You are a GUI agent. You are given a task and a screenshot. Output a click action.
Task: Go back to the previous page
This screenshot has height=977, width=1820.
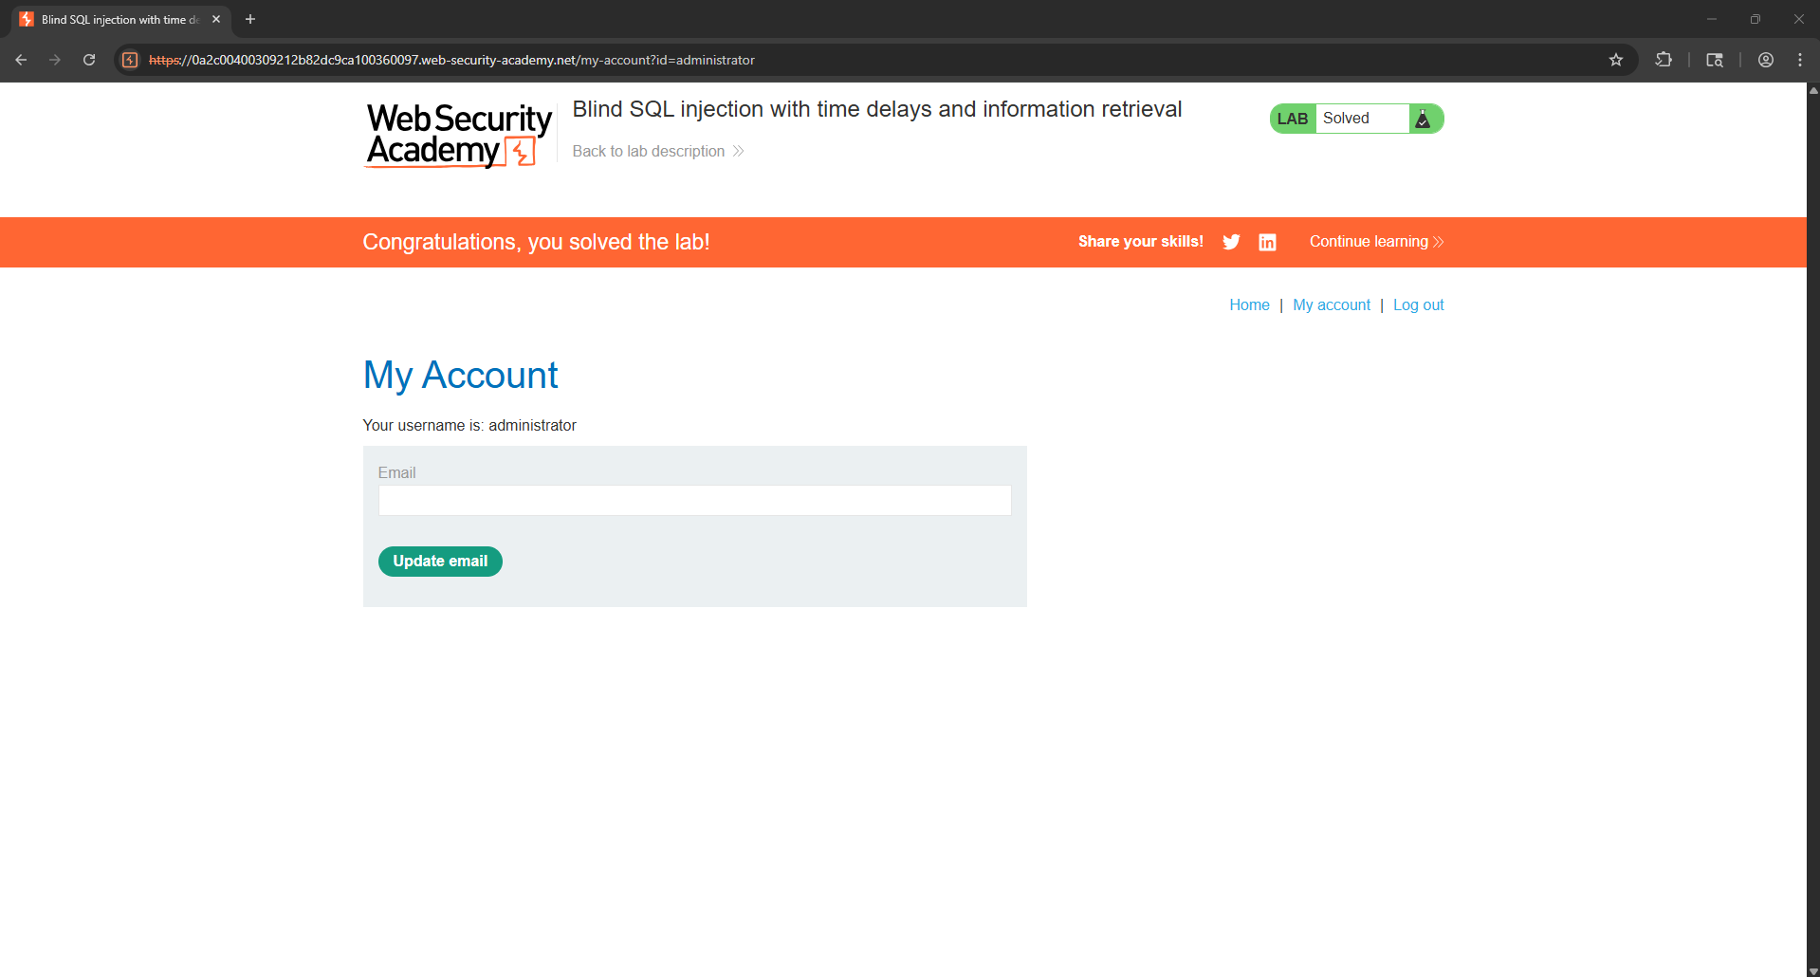tap(21, 60)
